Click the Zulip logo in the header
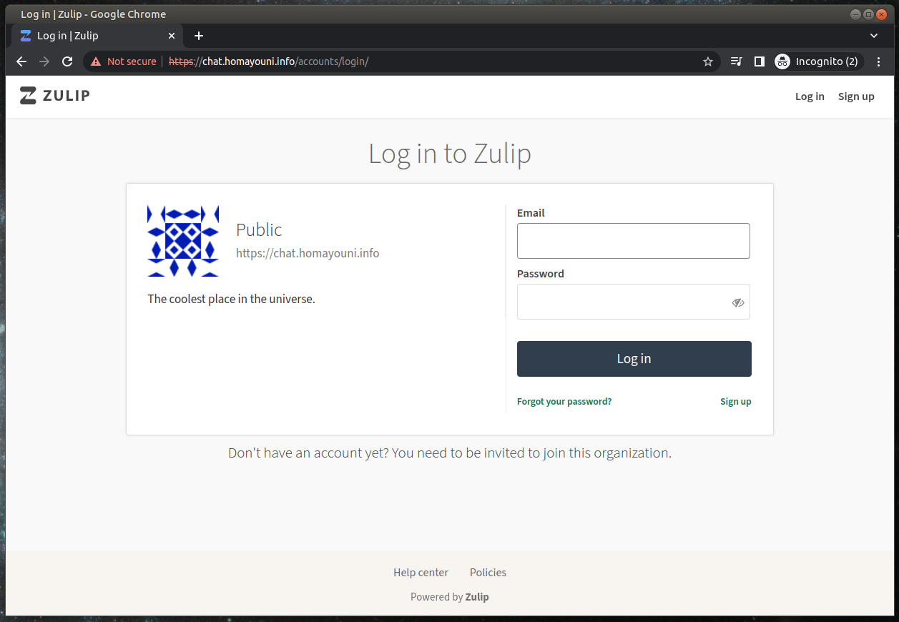The width and height of the screenshot is (899, 622). (55, 96)
